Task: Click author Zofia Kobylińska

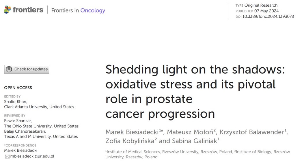Action: tap(130, 141)
